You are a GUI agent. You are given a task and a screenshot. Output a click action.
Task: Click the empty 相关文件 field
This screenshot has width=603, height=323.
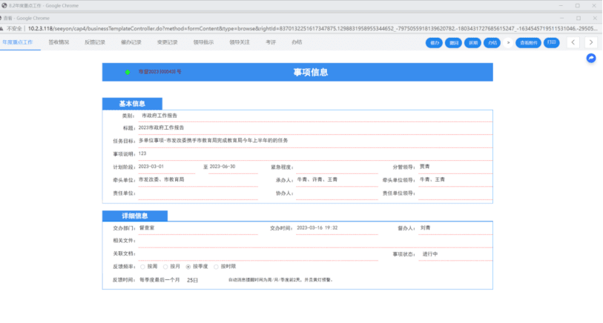(315, 242)
